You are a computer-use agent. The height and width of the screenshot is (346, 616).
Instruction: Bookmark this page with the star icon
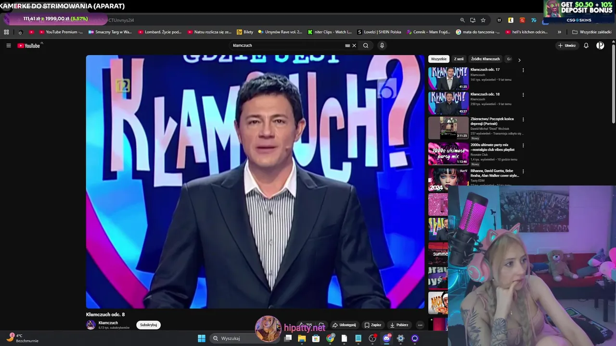pyautogui.click(x=483, y=20)
